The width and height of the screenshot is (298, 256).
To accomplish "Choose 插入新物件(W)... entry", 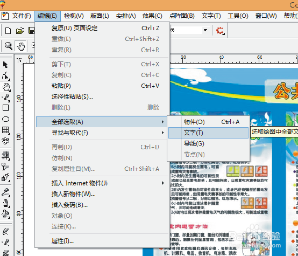I will tap(103, 194).
